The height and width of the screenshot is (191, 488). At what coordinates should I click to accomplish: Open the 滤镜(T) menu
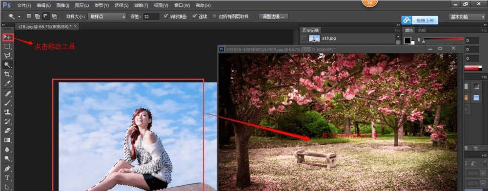pyautogui.click(x=142, y=5)
